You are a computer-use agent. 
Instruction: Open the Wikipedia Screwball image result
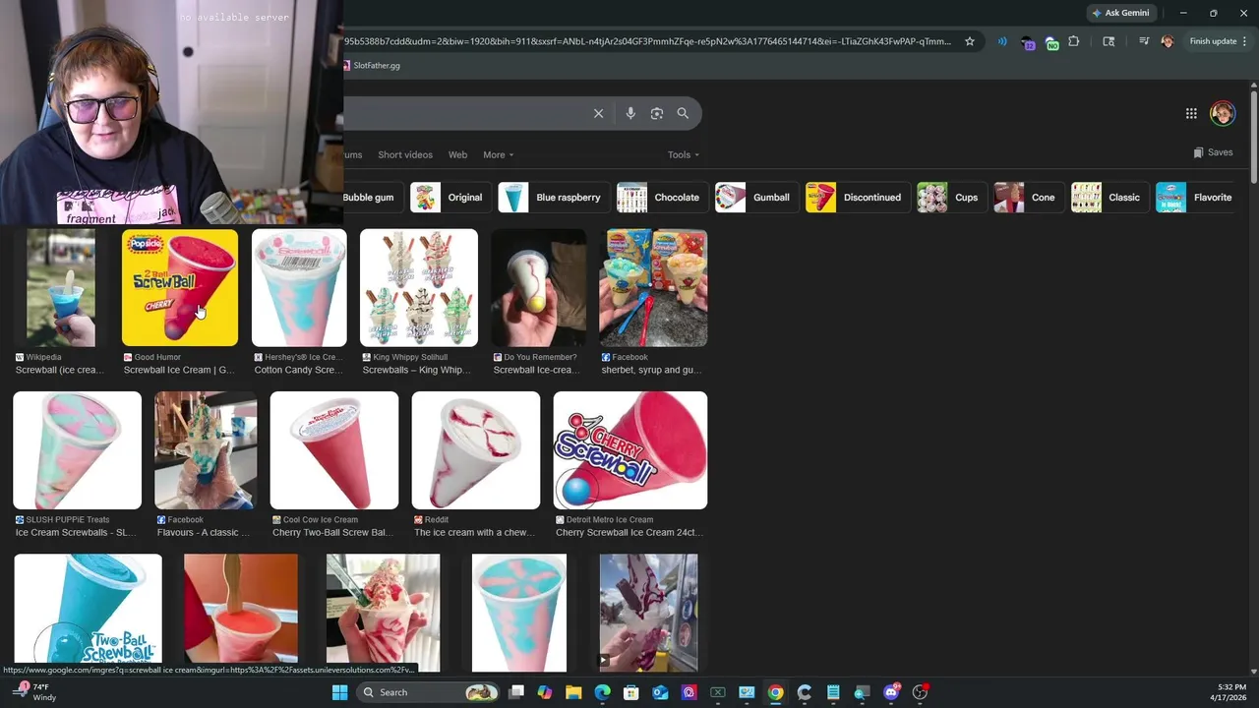(x=61, y=287)
